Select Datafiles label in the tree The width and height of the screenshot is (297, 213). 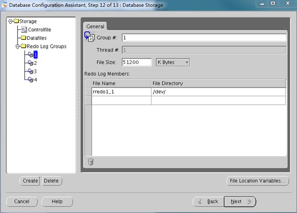pos(37,38)
